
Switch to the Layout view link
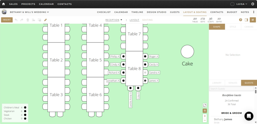134,20
